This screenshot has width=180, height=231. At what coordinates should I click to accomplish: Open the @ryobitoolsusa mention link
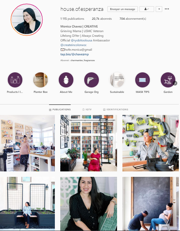(x=82, y=40)
